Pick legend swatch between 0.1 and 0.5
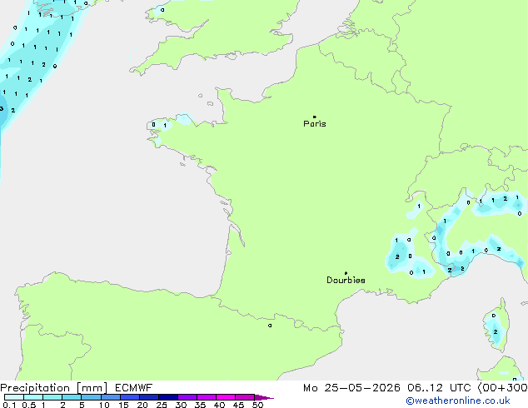The height and width of the screenshot is (408, 528). coord(14,397)
